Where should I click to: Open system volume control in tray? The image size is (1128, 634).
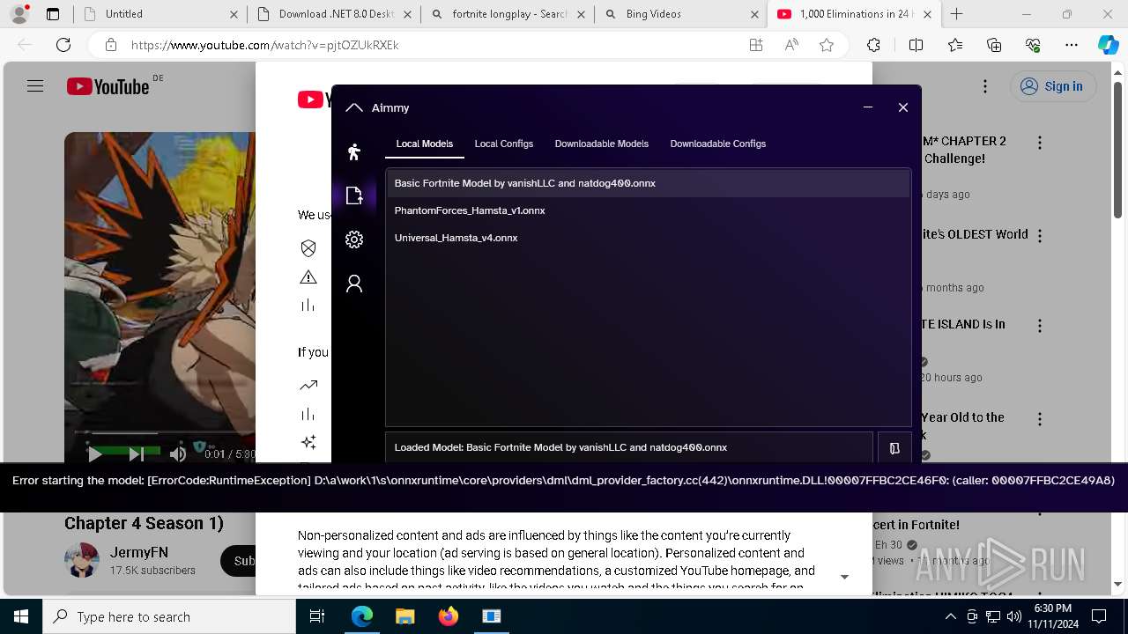[1013, 616]
